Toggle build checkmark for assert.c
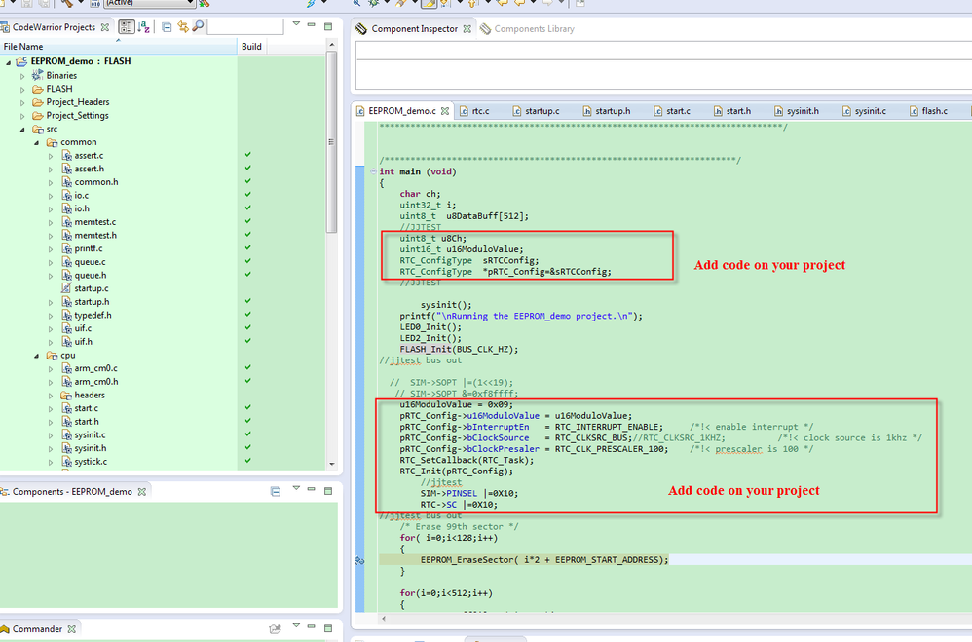Screen dimensions: 972x642 (248, 155)
